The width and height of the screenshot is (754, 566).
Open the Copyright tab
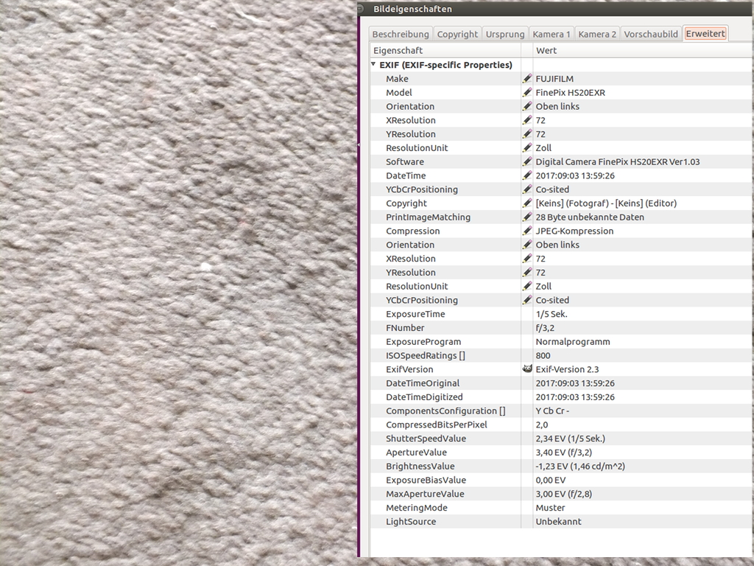pyautogui.click(x=457, y=34)
